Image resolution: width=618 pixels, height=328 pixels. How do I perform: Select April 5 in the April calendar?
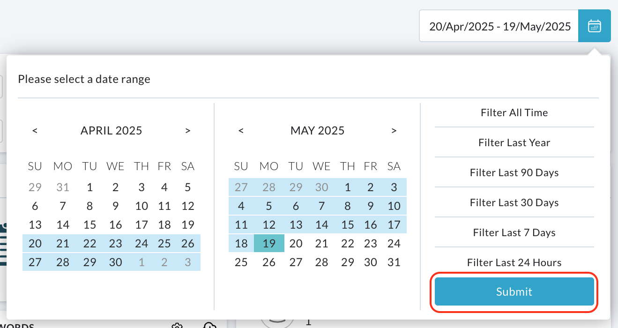pyautogui.click(x=188, y=187)
